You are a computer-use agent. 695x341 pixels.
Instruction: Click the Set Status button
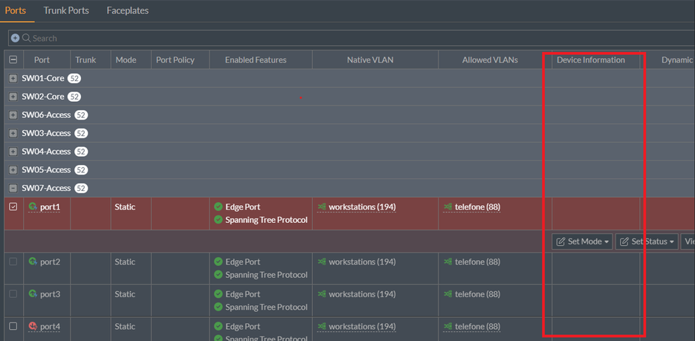pyautogui.click(x=646, y=241)
